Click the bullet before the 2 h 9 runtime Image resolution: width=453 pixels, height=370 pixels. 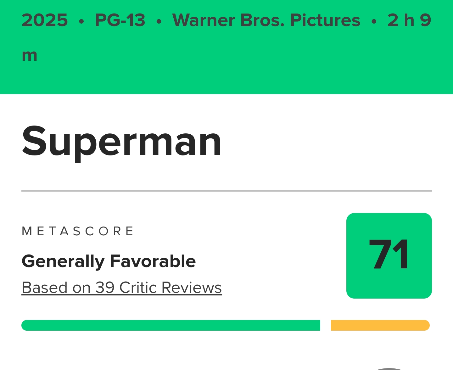pyautogui.click(x=374, y=21)
